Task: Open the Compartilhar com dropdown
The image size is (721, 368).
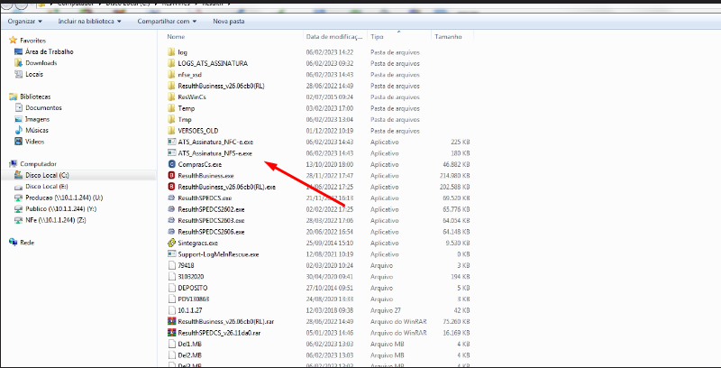Action: (x=167, y=21)
